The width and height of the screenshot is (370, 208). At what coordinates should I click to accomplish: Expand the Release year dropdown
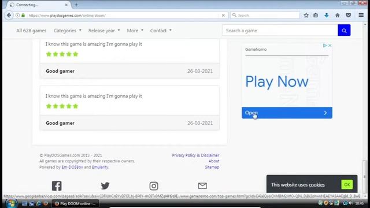[x=104, y=31]
